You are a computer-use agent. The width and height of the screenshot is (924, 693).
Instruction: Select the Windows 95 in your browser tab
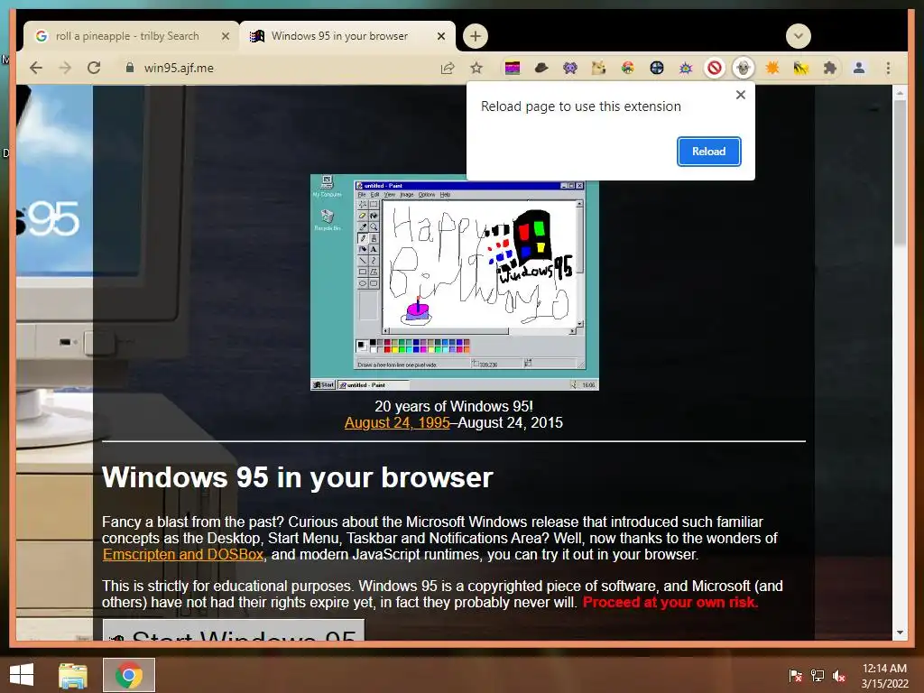pyautogui.click(x=339, y=36)
